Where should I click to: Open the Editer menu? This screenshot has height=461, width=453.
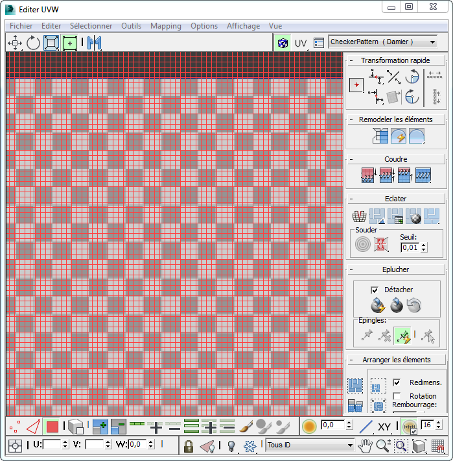click(x=51, y=26)
